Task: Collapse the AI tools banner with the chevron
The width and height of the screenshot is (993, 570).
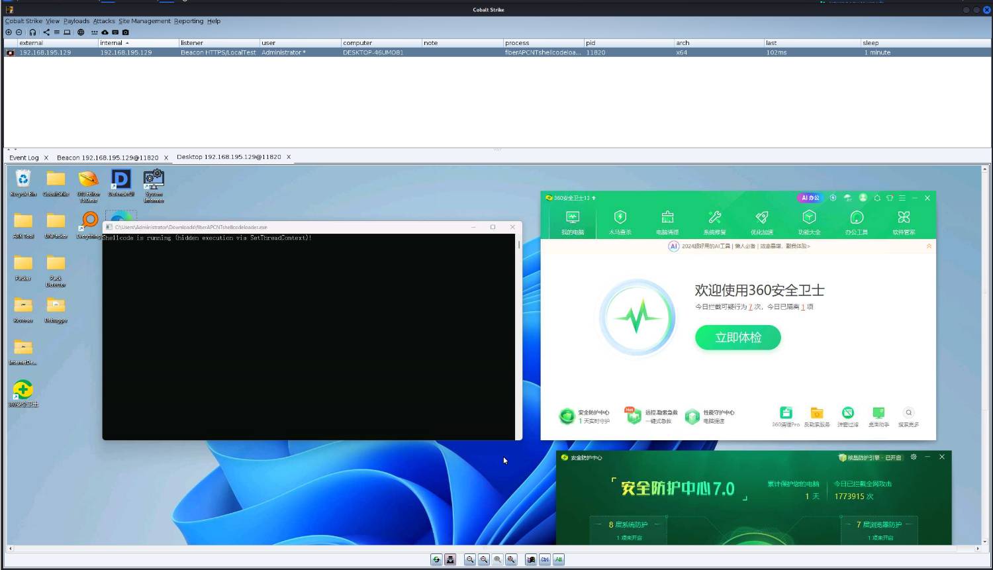Action: point(929,246)
